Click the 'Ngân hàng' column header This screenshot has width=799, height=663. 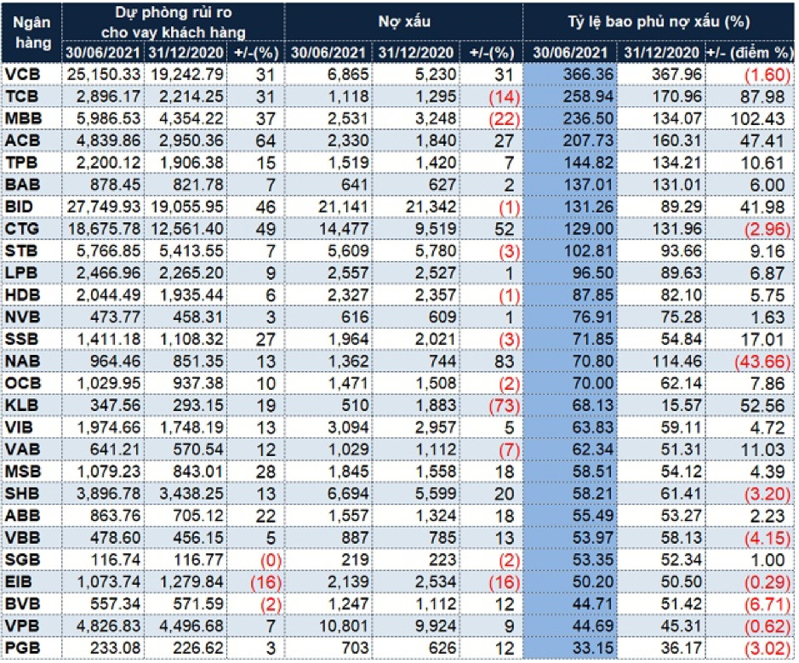click(33, 32)
